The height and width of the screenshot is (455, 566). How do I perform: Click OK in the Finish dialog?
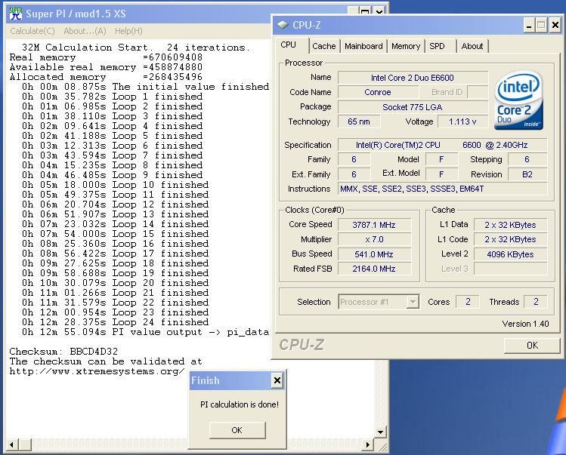click(237, 430)
